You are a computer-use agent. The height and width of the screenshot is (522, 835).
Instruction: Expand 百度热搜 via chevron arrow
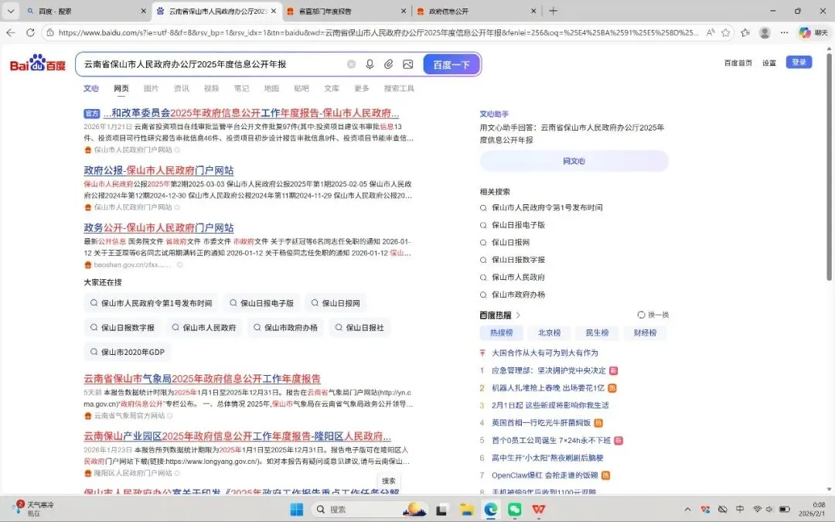click(518, 316)
